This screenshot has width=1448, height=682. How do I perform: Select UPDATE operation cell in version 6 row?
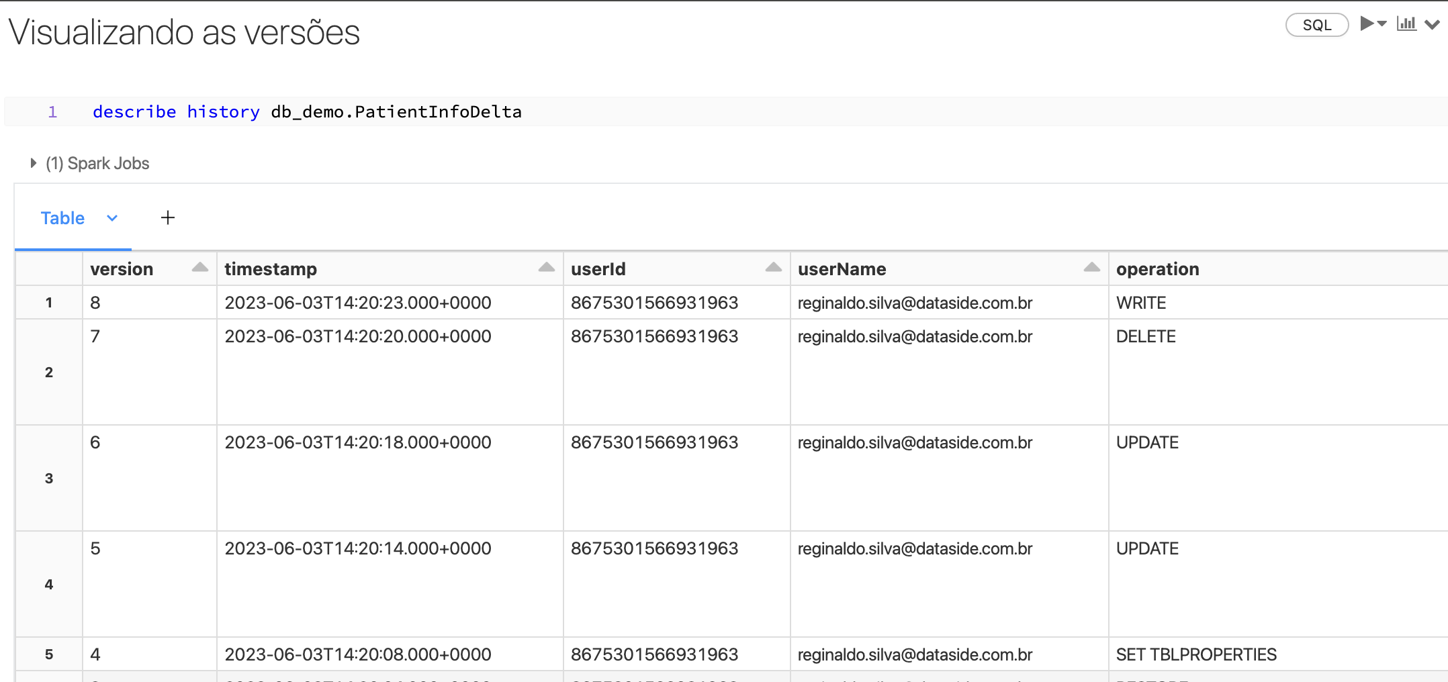tap(1278, 478)
